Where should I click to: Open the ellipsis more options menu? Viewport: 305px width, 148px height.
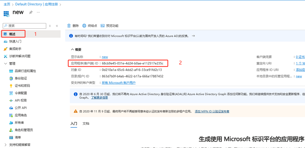(x=38, y=12)
